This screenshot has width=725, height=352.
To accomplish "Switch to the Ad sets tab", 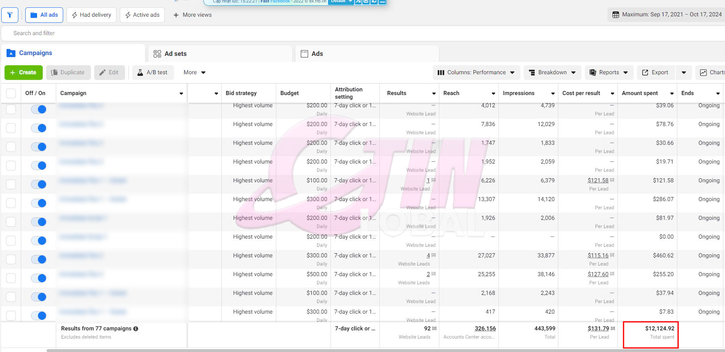I will coord(220,53).
